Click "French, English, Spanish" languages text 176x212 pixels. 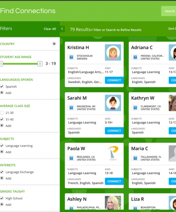86,183
